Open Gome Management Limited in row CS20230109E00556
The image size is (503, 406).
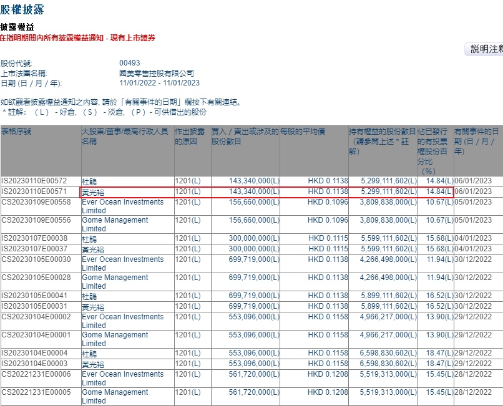(115, 220)
